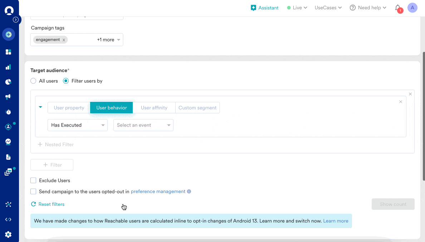Open the trend chart insights icon
The image size is (425, 242).
[8, 142]
